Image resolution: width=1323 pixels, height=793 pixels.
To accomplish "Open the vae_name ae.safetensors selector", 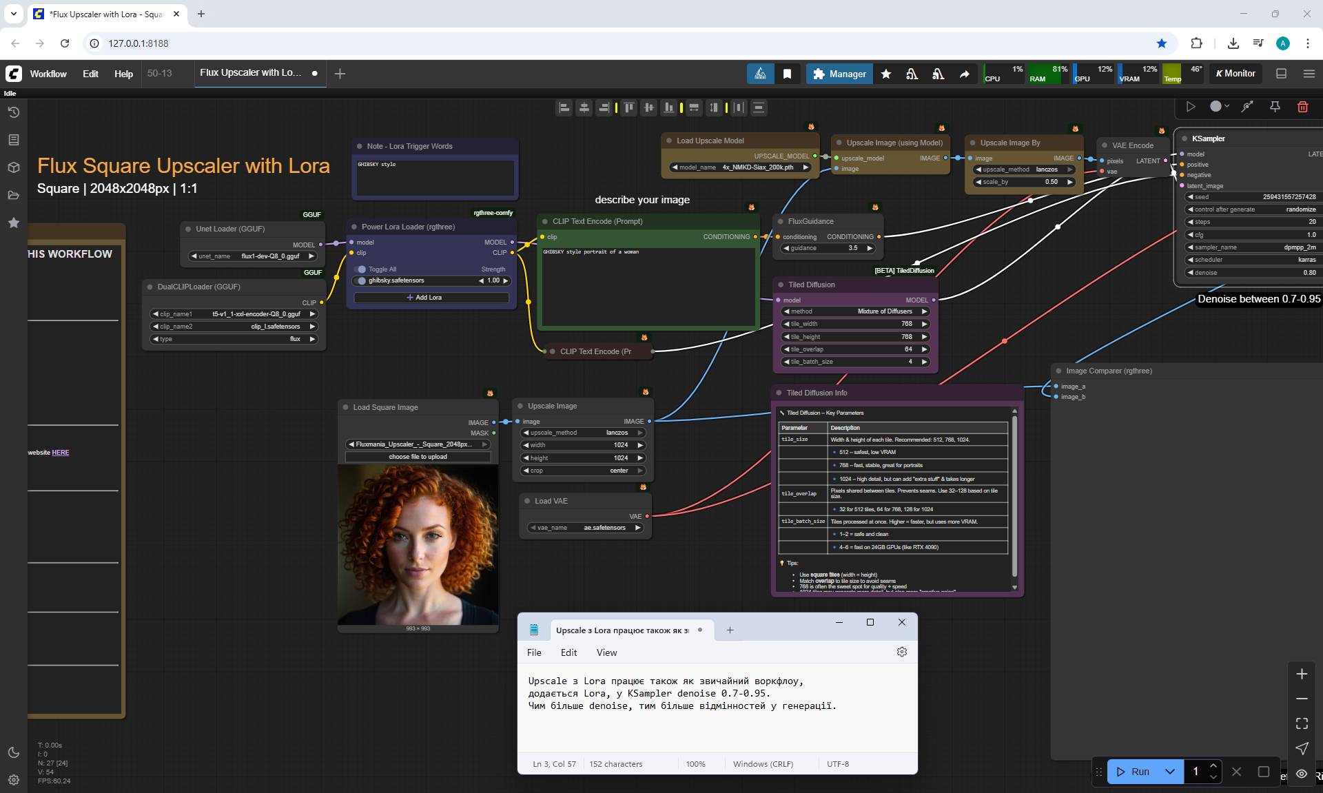I will tap(586, 528).
